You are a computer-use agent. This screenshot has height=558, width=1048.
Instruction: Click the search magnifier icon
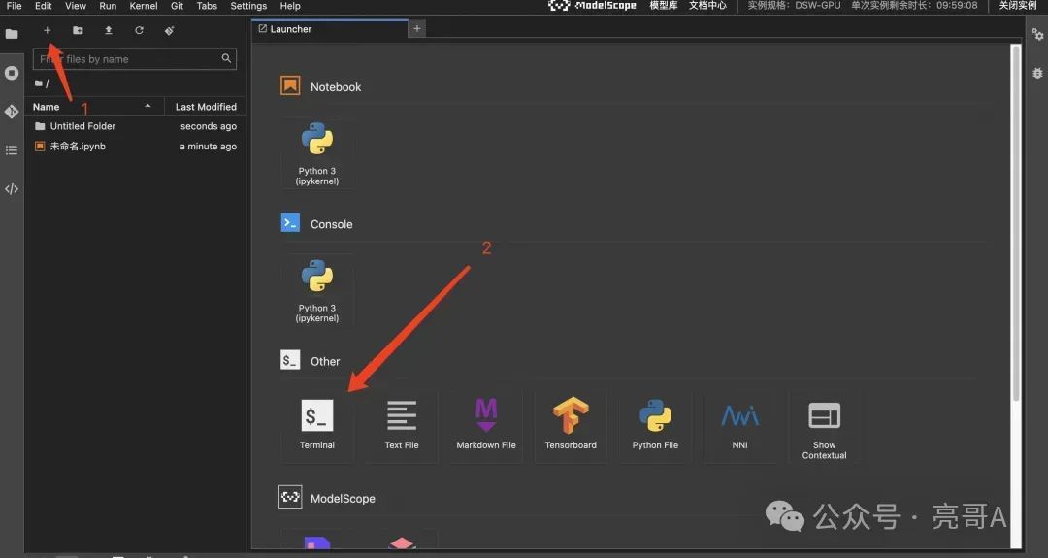click(226, 59)
